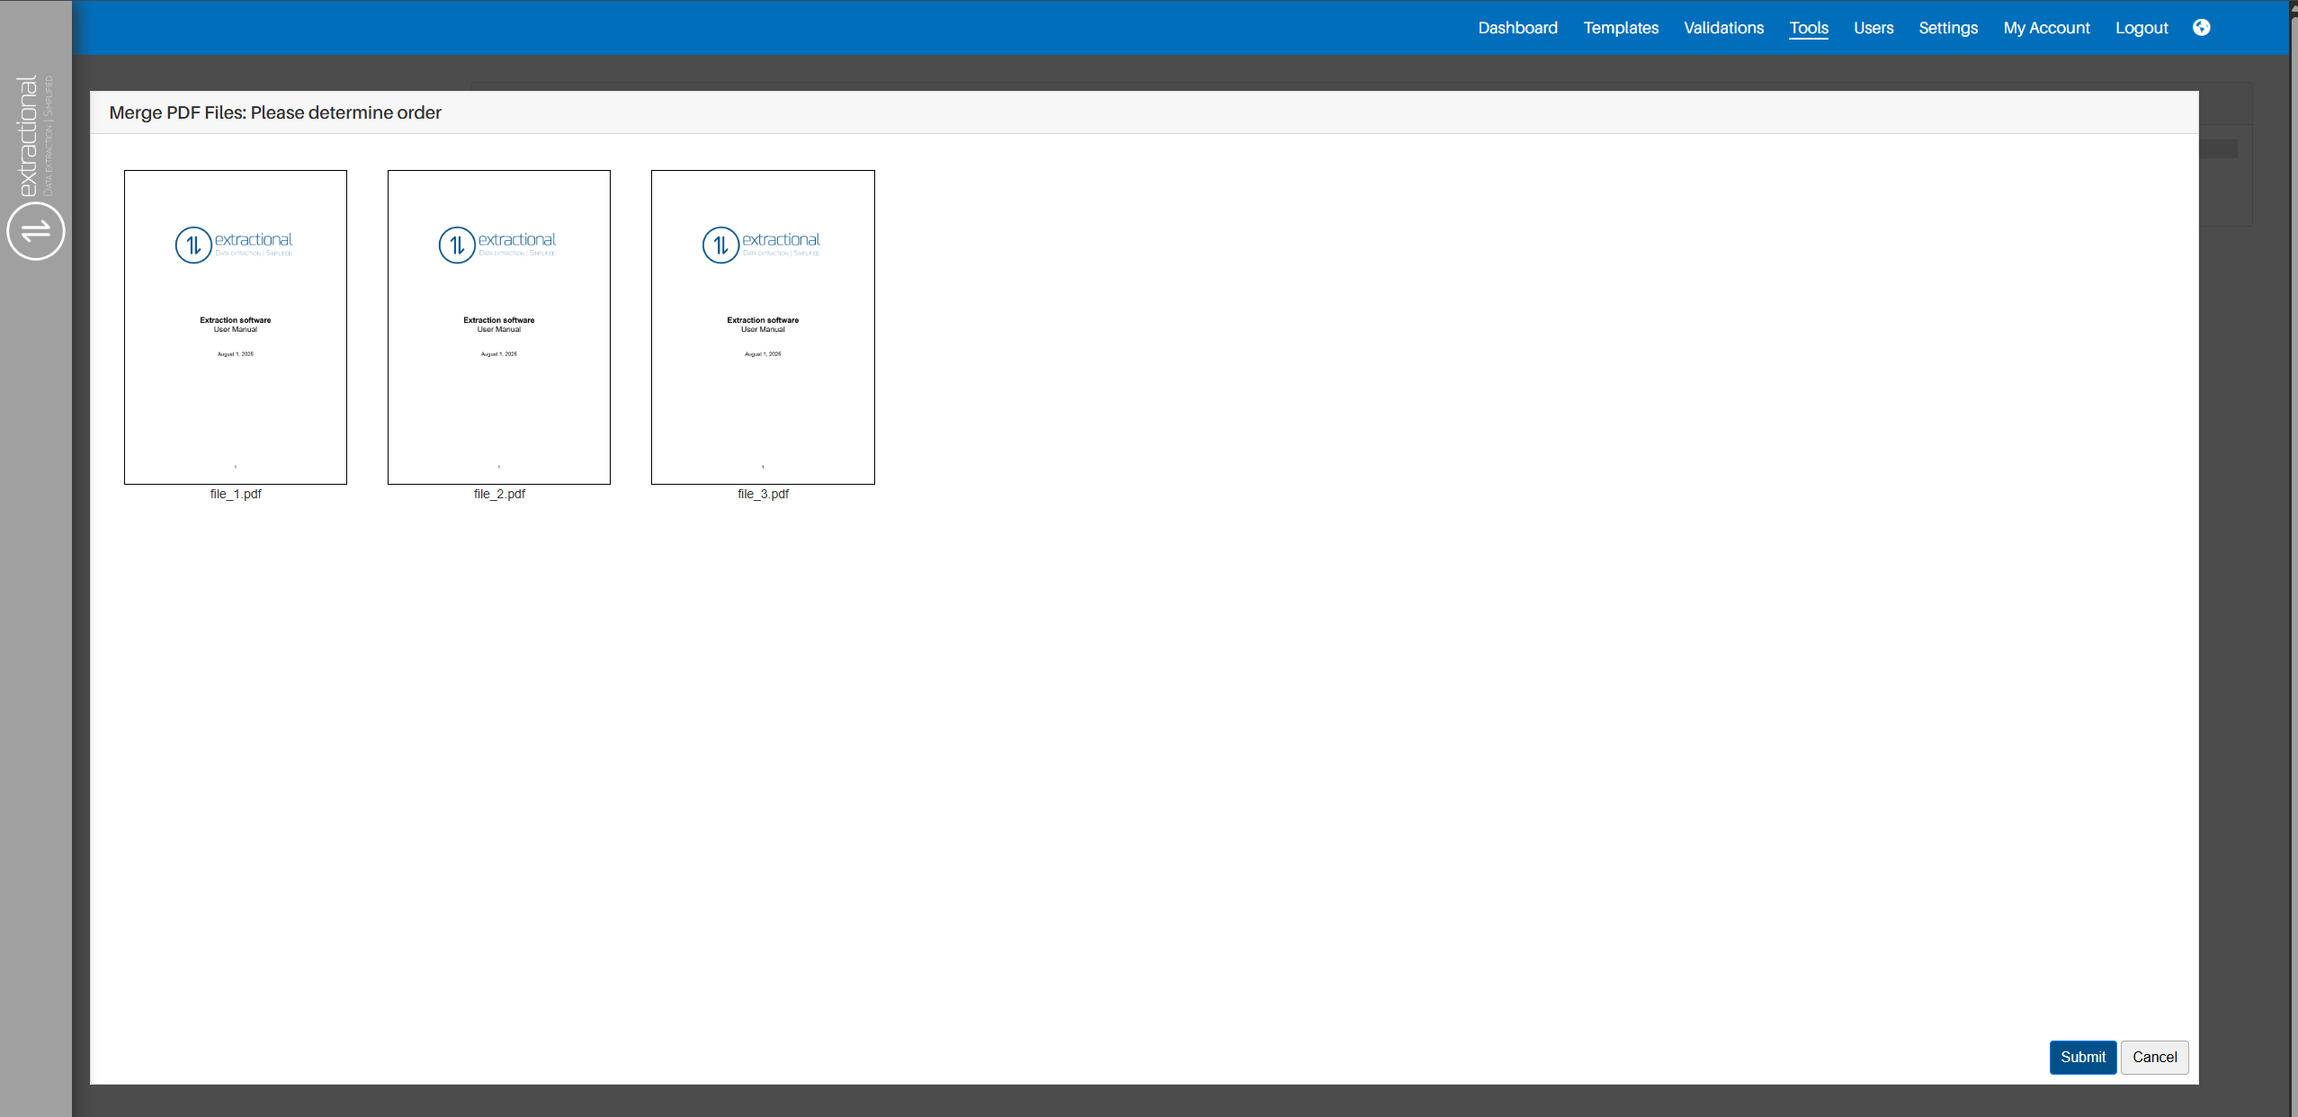Open the Users section
Screen dimensions: 2298x1117
1873,28
